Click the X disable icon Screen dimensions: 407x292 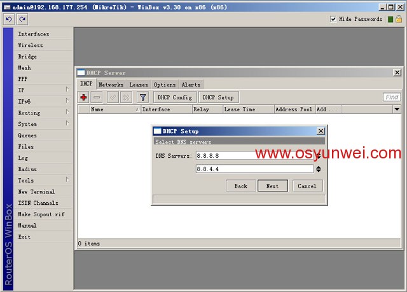click(126, 97)
